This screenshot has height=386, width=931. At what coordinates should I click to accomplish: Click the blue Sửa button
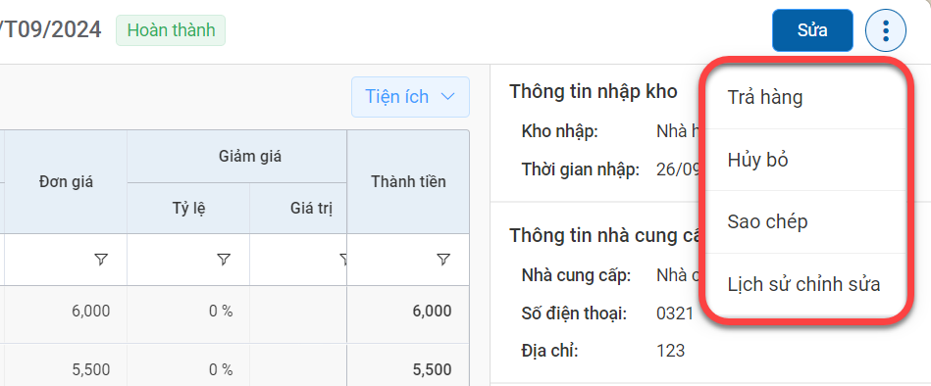812,30
